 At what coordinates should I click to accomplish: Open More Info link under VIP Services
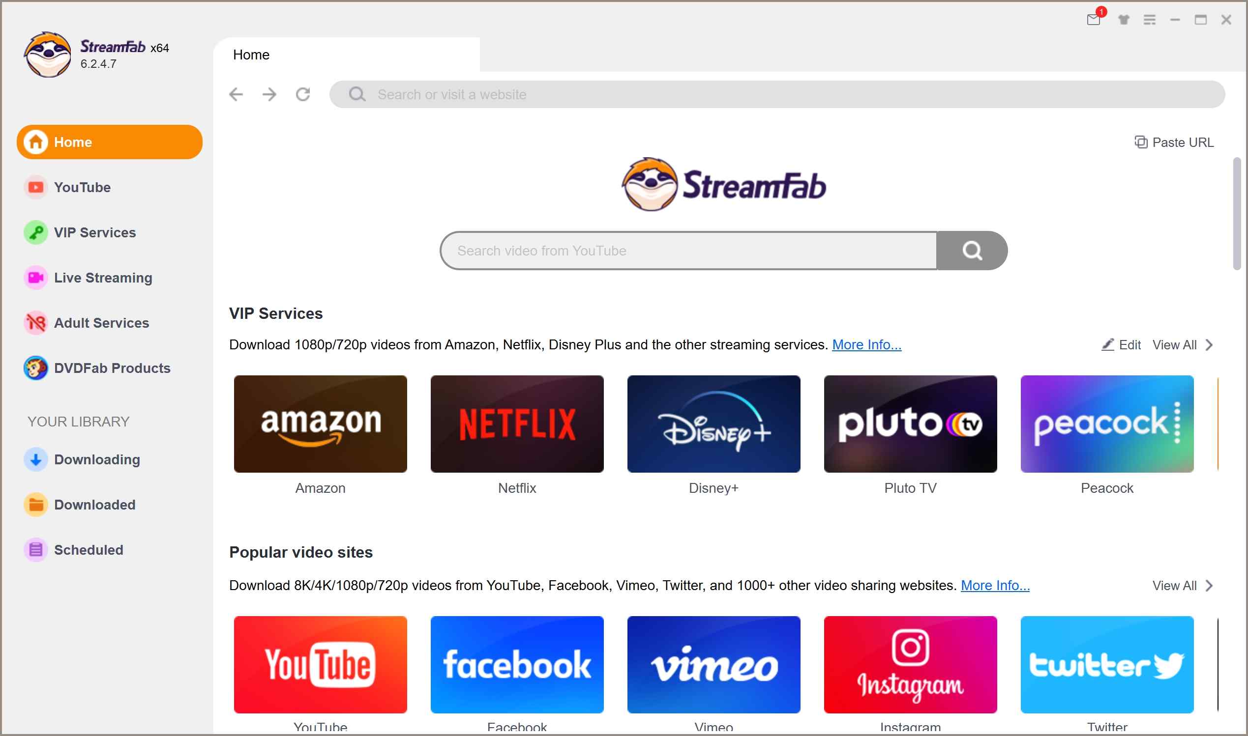[x=867, y=345]
